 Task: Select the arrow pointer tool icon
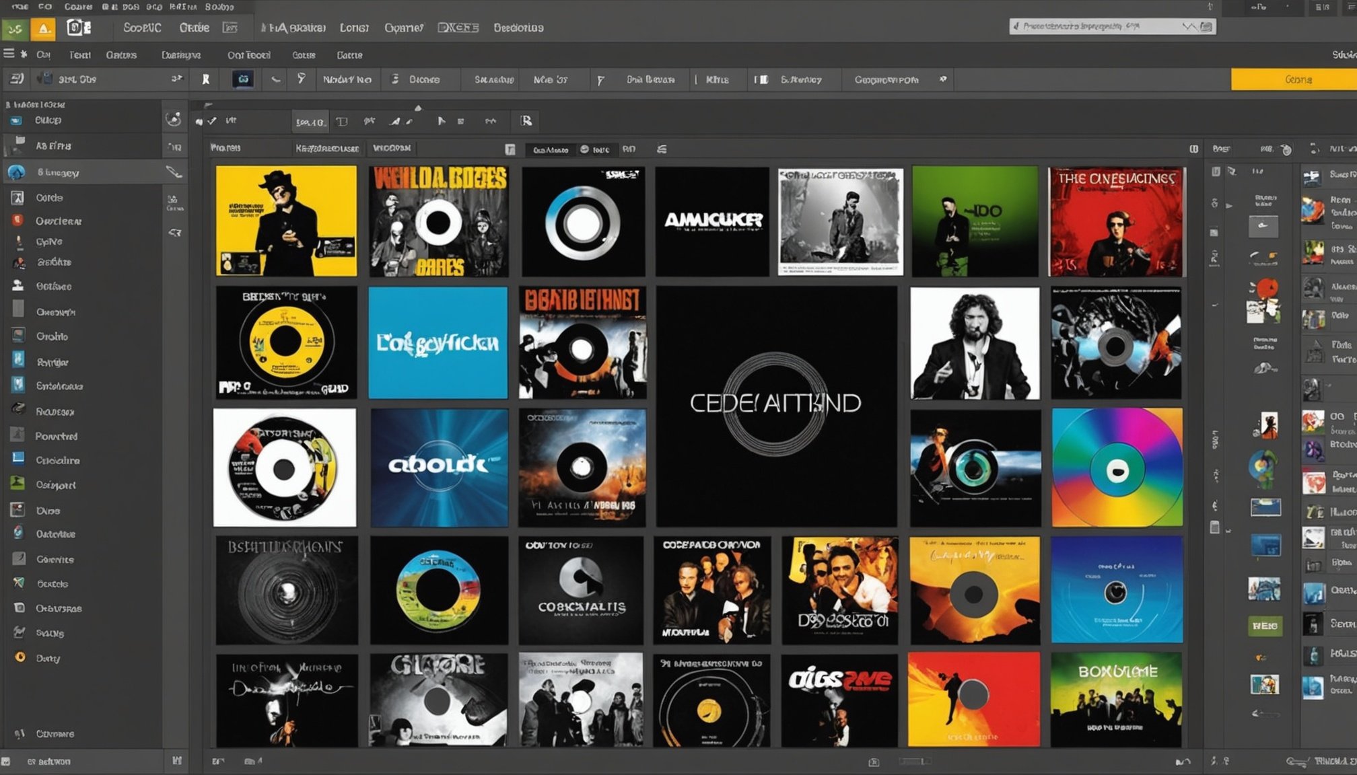click(441, 121)
